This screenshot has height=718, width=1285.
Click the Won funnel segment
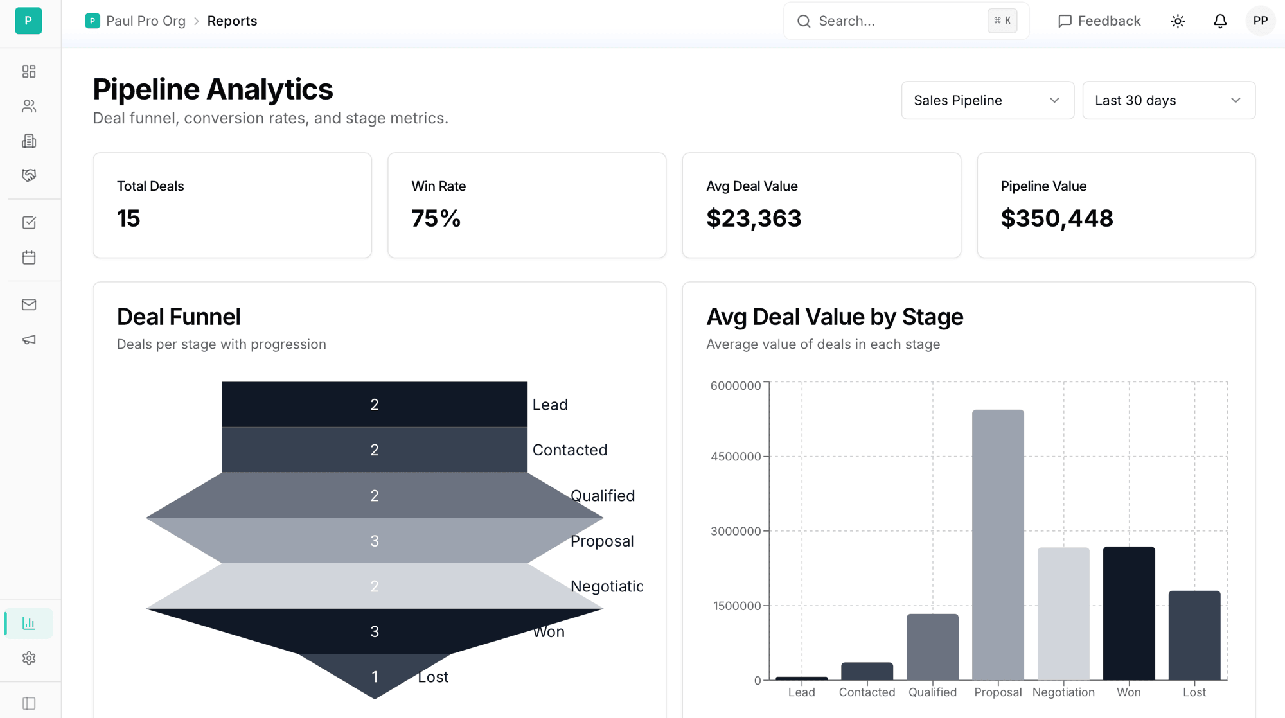tap(375, 631)
